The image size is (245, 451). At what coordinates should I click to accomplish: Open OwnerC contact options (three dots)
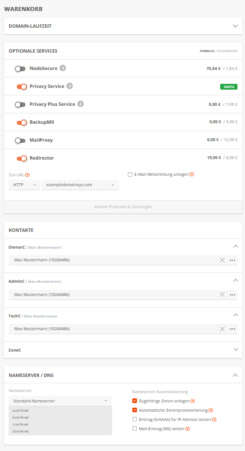[x=233, y=260]
